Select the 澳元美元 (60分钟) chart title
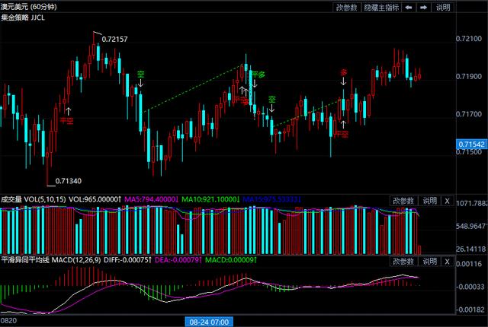This screenshot has height=327, width=488. [30, 8]
